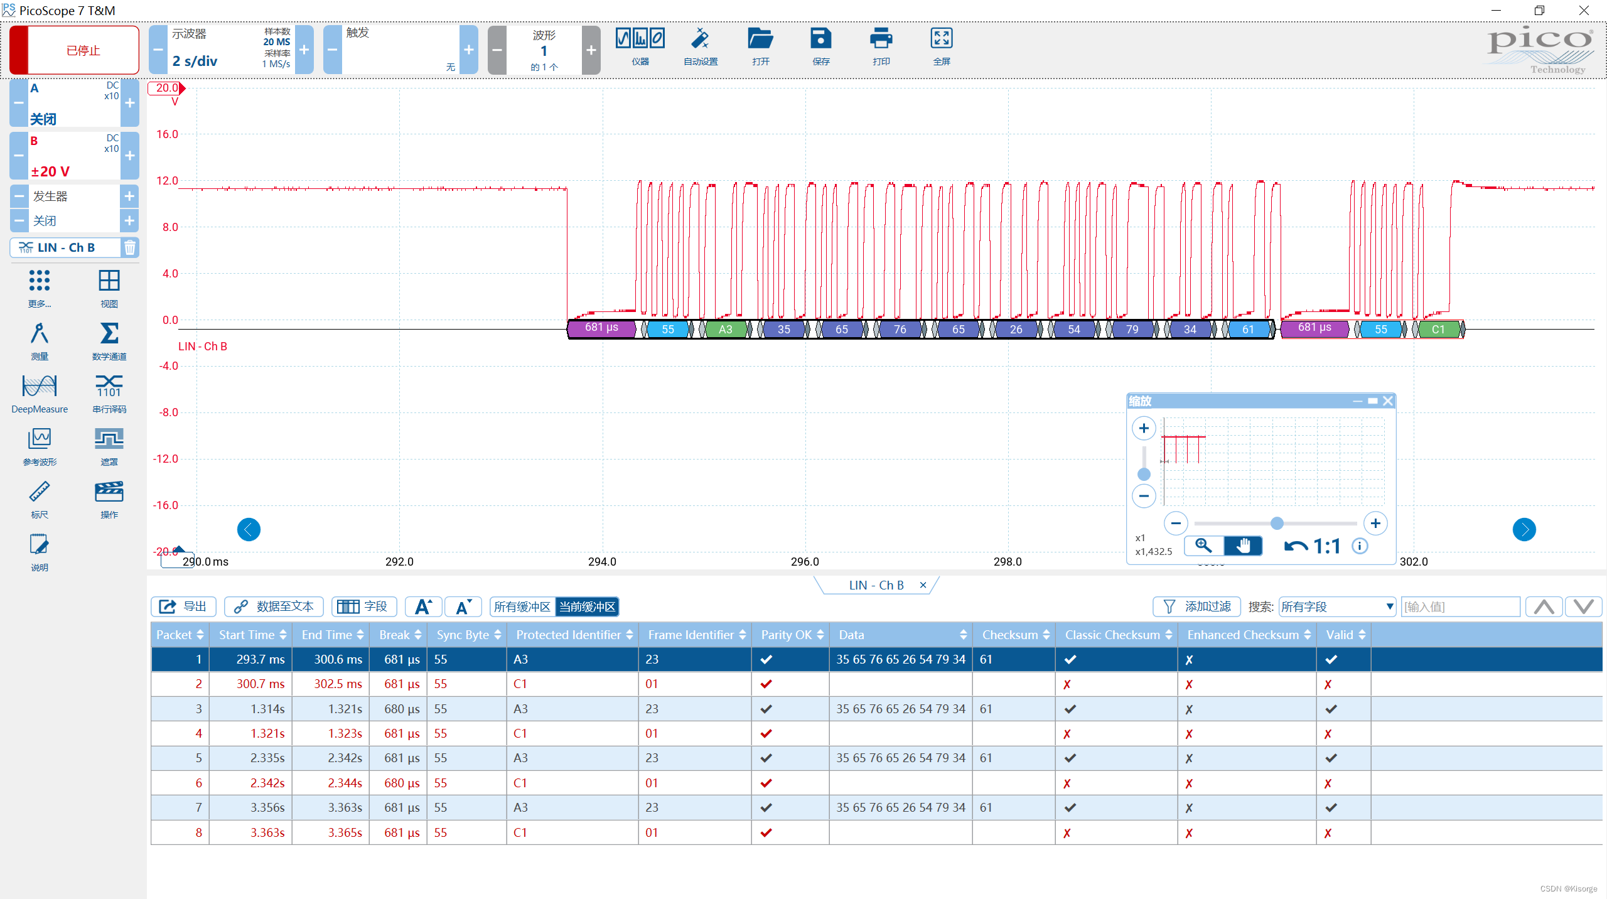The height and width of the screenshot is (899, 1607).
Task: Open DeepMeasure tool
Action: point(40,394)
